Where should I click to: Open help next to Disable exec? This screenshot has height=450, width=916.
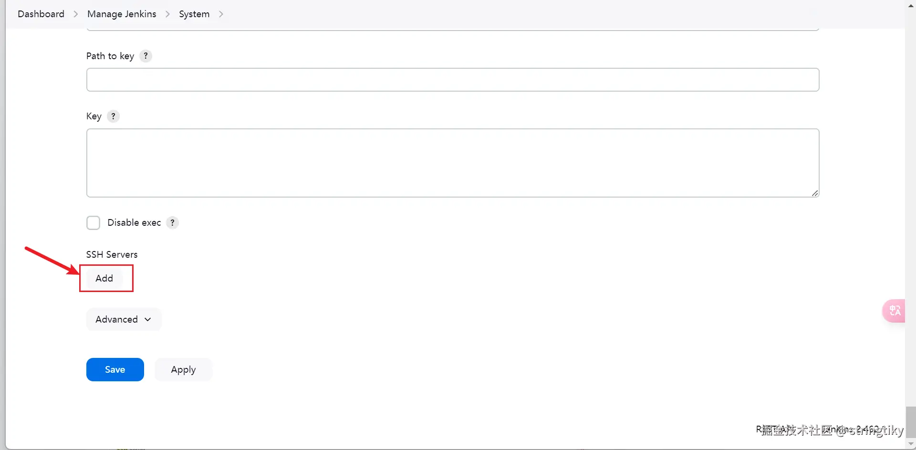point(172,222)
